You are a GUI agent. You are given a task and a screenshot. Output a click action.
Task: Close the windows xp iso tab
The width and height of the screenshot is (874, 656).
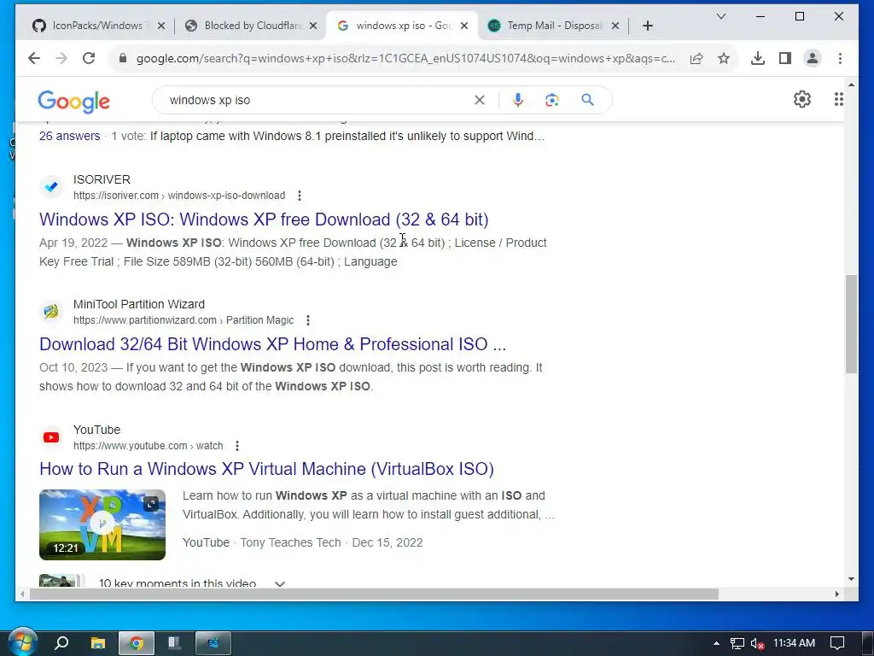464,26
